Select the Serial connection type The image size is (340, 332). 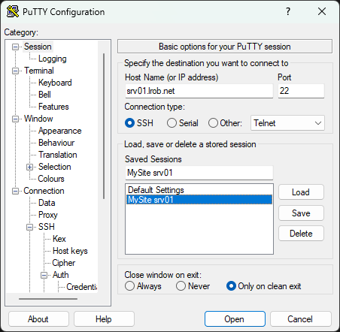coord(172,123)
